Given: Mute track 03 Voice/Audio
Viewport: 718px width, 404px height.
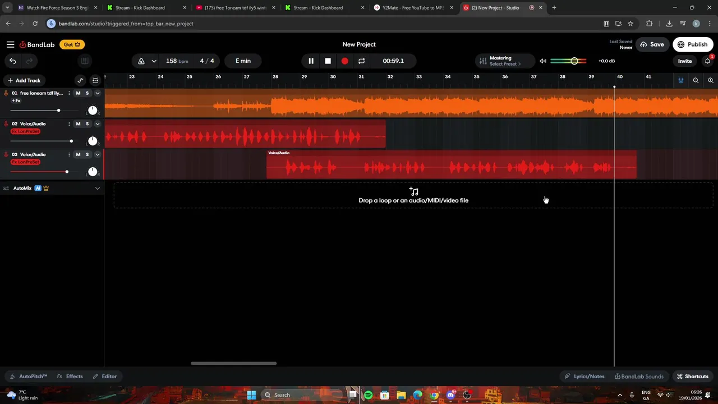Looking at the screenshot, I should (78, 154).
